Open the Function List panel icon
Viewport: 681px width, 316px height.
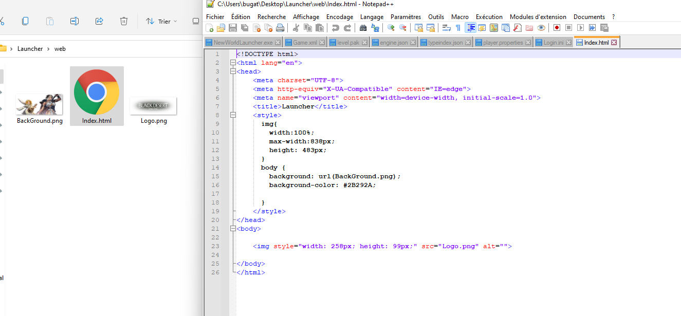click(x=517, y=28)
